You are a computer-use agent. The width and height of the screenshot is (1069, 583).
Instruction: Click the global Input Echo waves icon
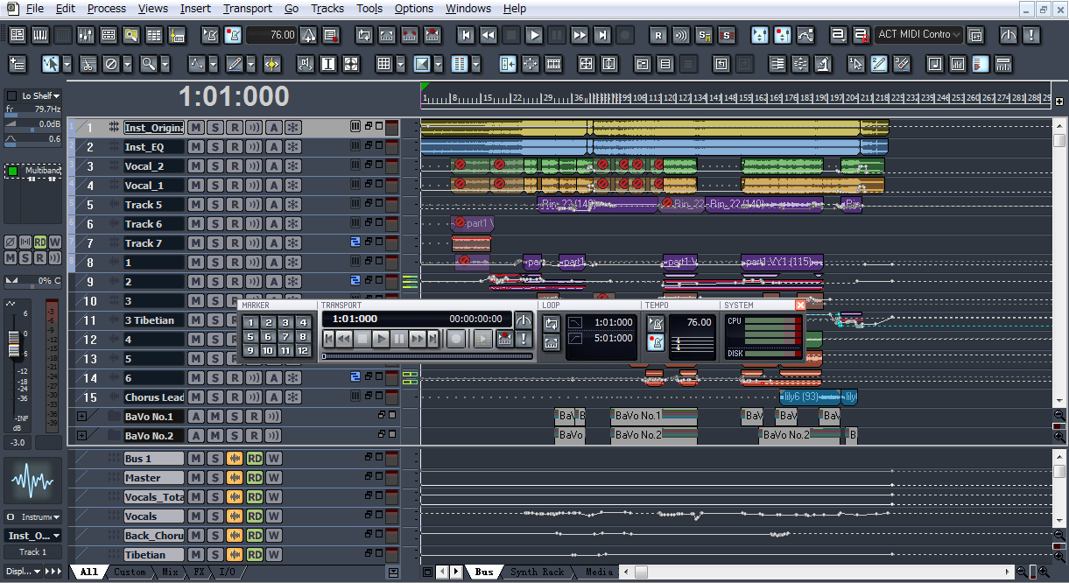click(x=681, y=35)
